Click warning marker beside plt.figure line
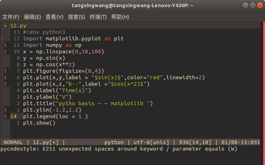Screen dimensions: 265x165 5,71
